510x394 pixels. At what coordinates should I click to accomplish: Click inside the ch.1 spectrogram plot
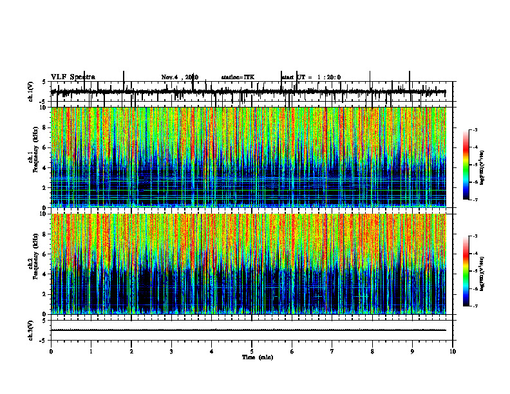(249, 157)
